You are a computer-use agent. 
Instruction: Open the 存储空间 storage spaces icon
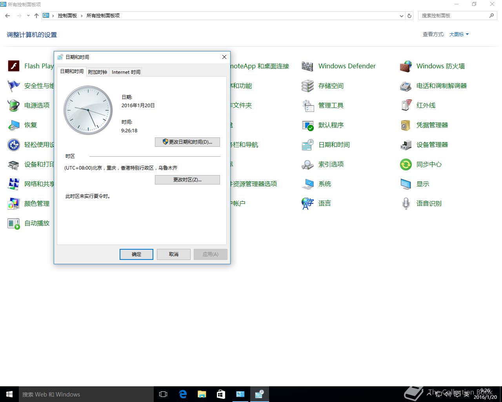pyautogui.click(x=308, y=86)
